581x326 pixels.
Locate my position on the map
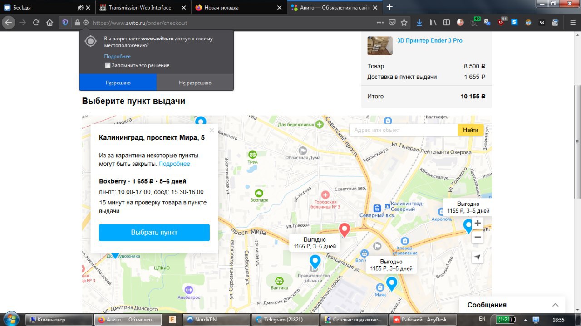click(x=477, y=258)
